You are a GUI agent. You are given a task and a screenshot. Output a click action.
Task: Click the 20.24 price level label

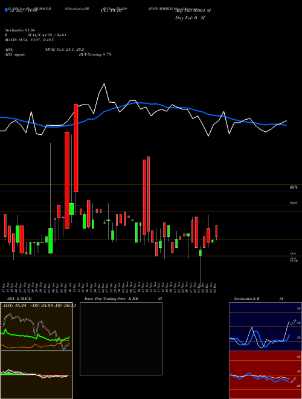coord(294,203)
